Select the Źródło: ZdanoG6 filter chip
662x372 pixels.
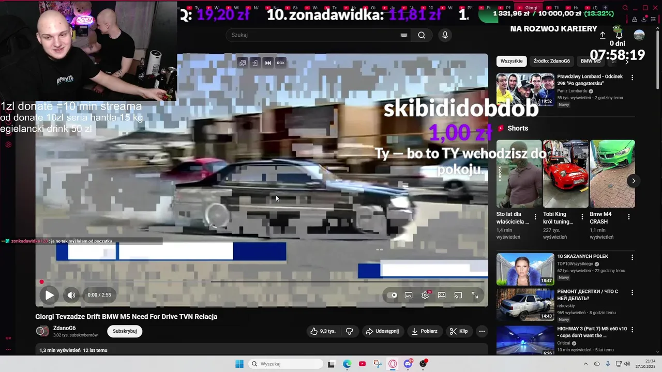[x=551, y=61]
